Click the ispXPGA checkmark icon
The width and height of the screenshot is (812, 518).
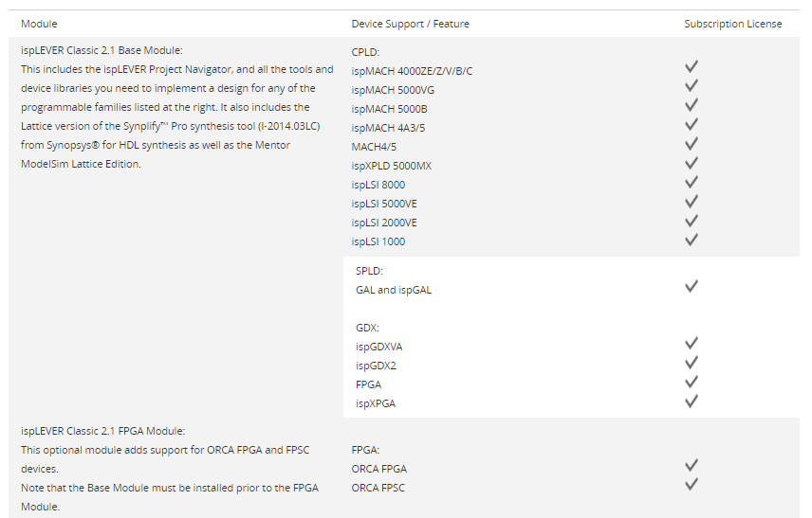[x=692, y=401]
